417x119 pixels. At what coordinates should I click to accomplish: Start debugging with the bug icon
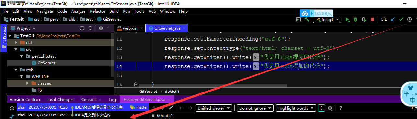tap(355, 19)
